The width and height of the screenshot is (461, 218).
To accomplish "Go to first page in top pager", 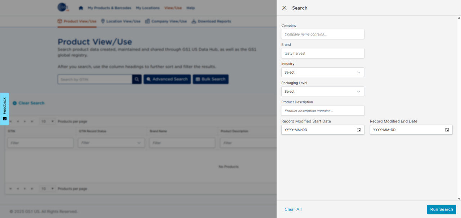I will coord(10,121).
